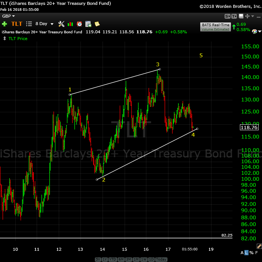The height and width of the screenshot is (262, 262).
Task: Click the 119.21 high price value
Action: pos(110,32)
